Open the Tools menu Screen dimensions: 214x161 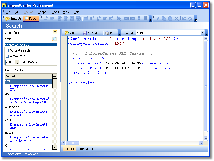click(55, 12)
